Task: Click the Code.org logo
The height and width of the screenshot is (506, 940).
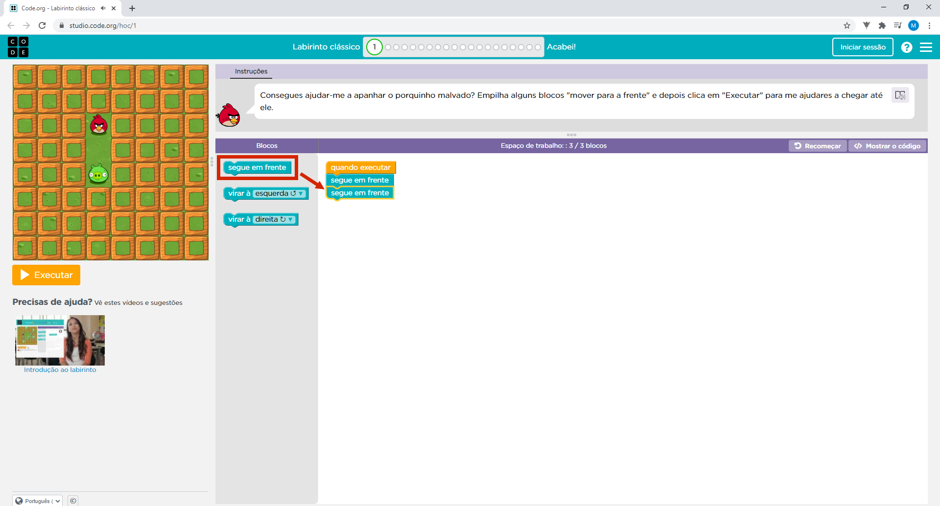Action: pos(18,47)
